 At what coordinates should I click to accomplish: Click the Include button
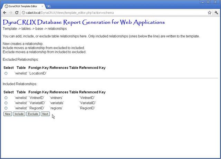(x=19, y=114)
